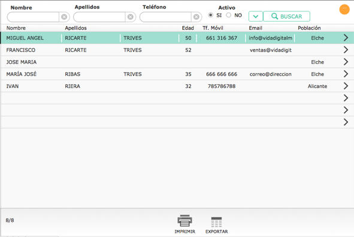Click phone number 661 316 367

tap(222, 38)
